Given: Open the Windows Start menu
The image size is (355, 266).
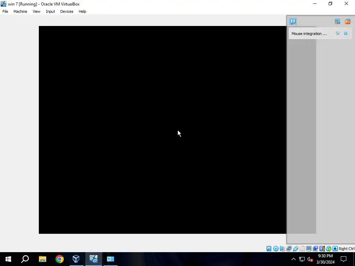Looking at the screenshot, I should click(x=8, y=259).
